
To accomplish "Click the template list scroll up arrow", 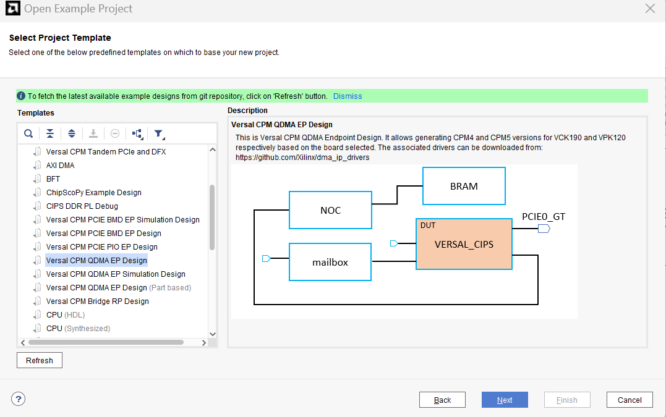I will (x=213, y=150).
